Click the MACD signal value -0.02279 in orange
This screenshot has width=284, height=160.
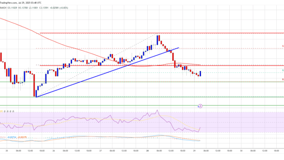pyautogui.click(x=22, y=137)
